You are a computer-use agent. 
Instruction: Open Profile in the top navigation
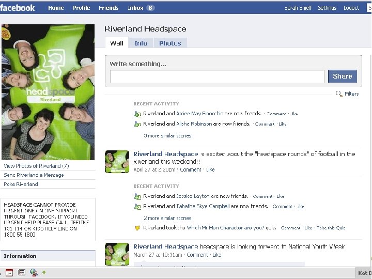click(x=82, y=8)
